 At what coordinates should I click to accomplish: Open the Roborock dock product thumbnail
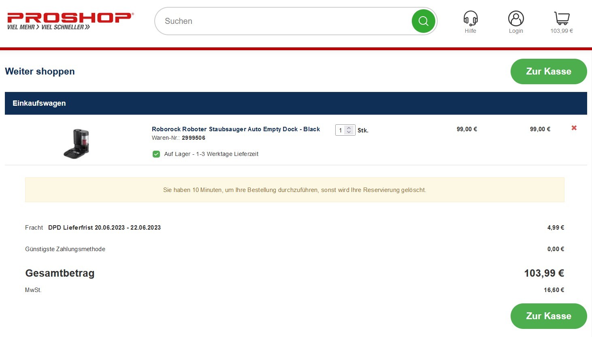point(77,143)
